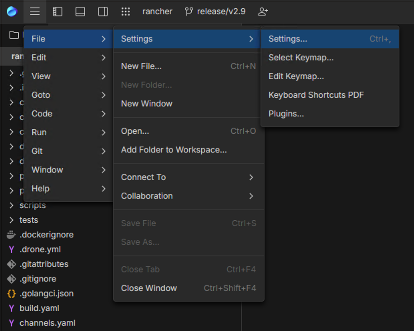Screen dimensions: 414x331
Task: Click the braces icon beside .golangci.json
Action: click(11, 294)
